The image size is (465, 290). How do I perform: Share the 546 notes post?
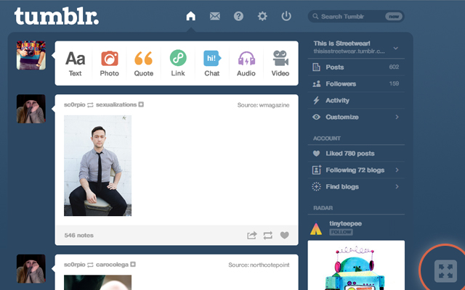[x=252, y=235]
